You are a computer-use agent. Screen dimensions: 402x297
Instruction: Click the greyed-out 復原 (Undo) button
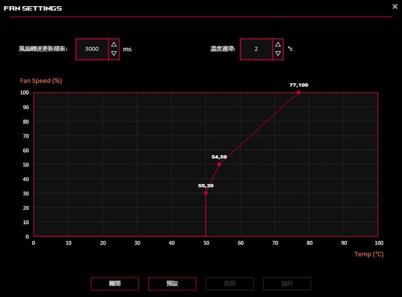tap(229, 284)
